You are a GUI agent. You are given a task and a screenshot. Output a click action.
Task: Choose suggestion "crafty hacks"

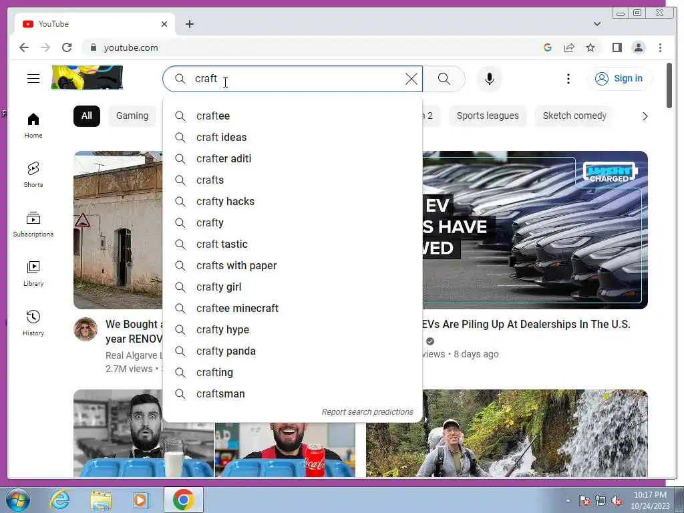tap(293, 201)
